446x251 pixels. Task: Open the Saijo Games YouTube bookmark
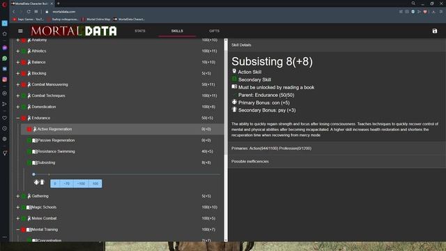(28, 20)
